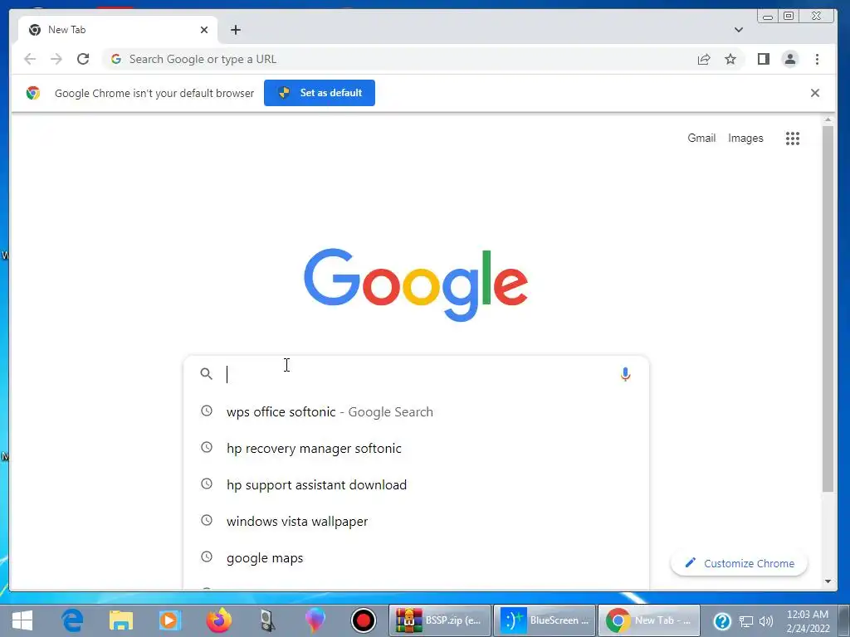Open the taskbar clock and date
The image size is (850, 637).
point(808,620)
